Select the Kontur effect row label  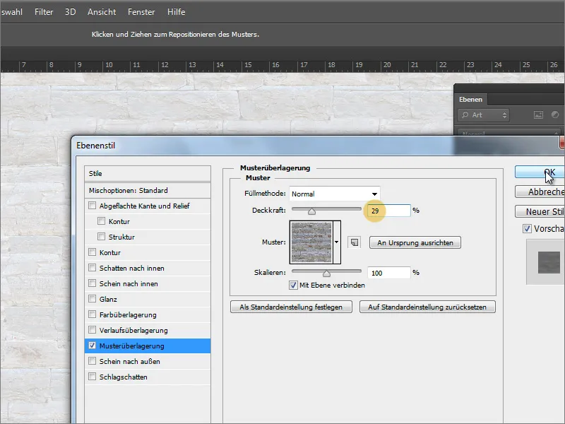click(110, 252)
